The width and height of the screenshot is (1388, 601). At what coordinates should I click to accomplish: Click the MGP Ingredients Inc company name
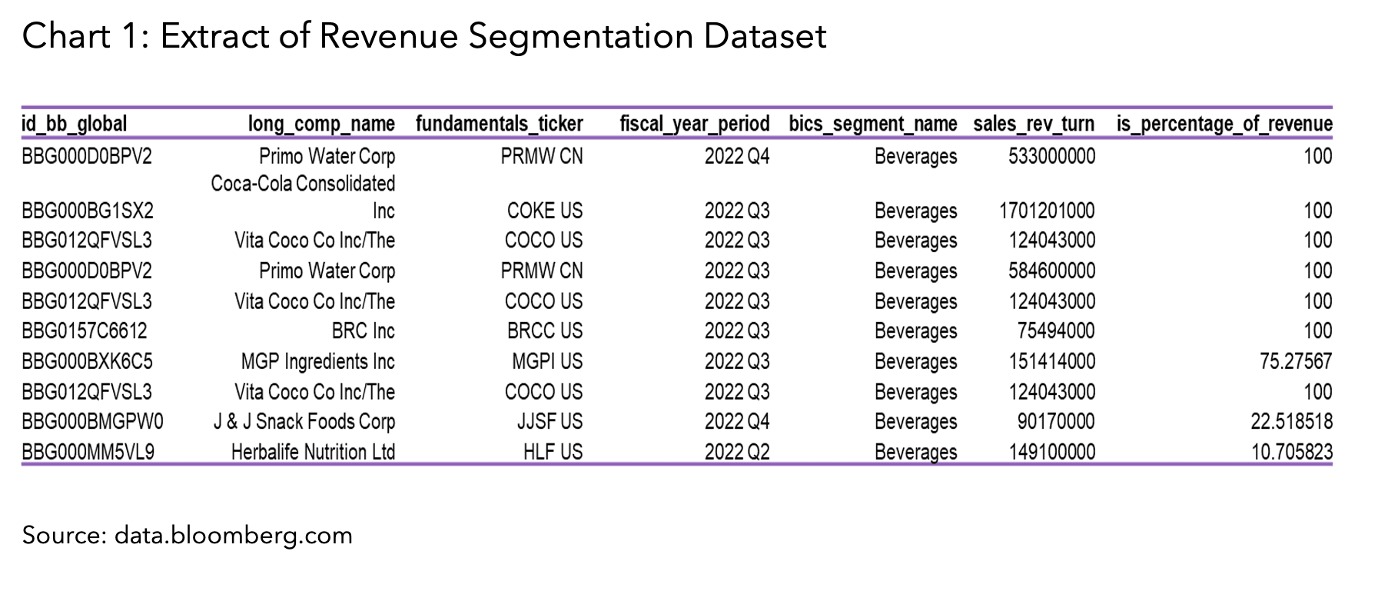[x=318, y=361]
